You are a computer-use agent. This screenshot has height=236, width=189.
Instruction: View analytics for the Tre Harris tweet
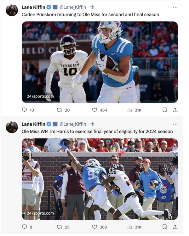129,227
